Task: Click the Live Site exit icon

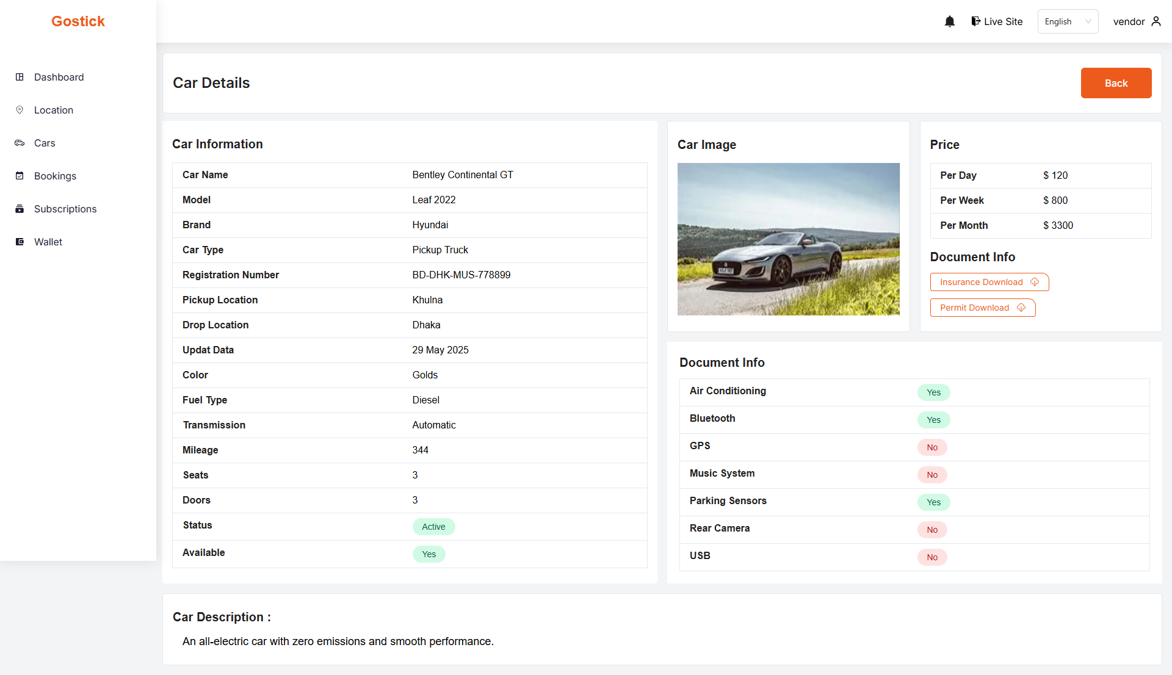Action: 975,21
